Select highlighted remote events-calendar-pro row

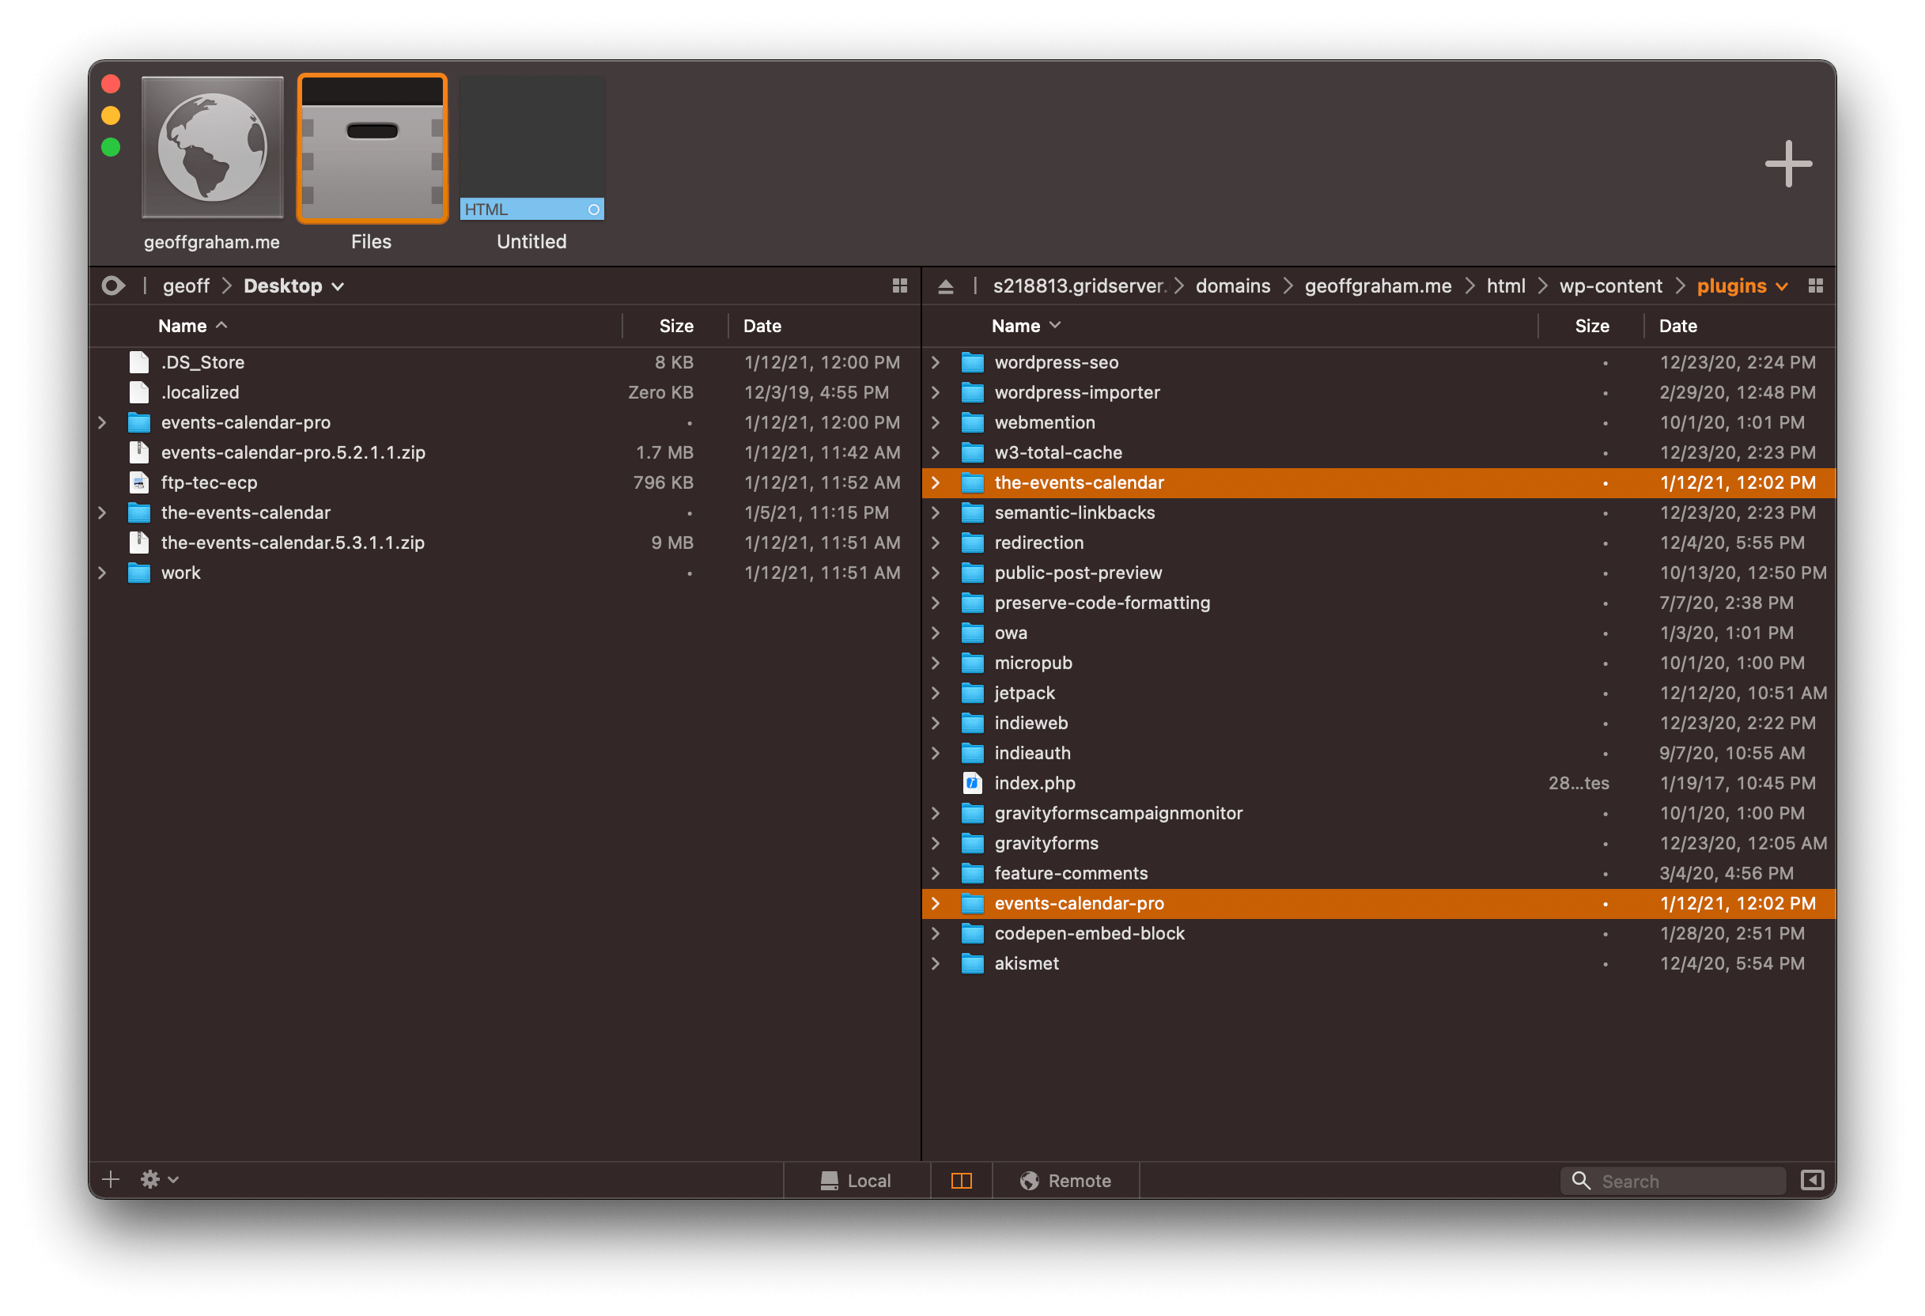click(x=1379, y=903)
